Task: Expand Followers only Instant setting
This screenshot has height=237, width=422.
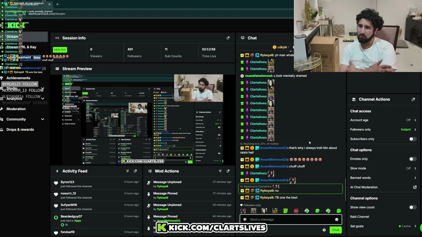Action: point(415,130)
